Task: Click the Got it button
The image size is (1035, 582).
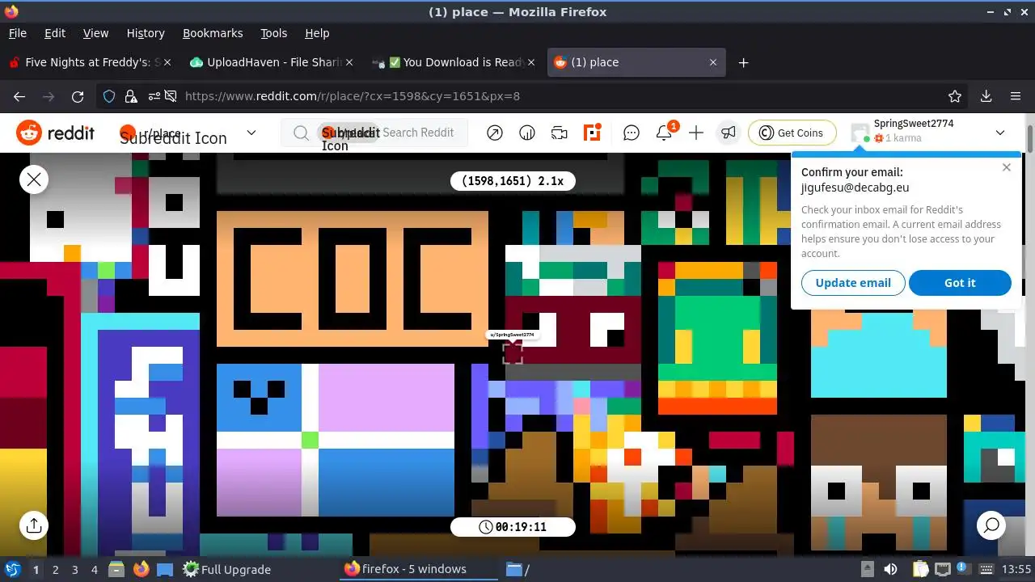Action: (960, 283)
